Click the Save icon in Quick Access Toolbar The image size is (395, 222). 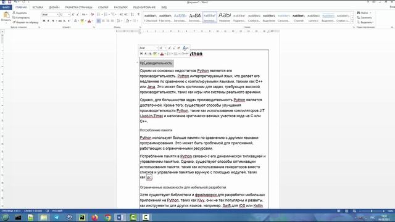tap(10, 2)
